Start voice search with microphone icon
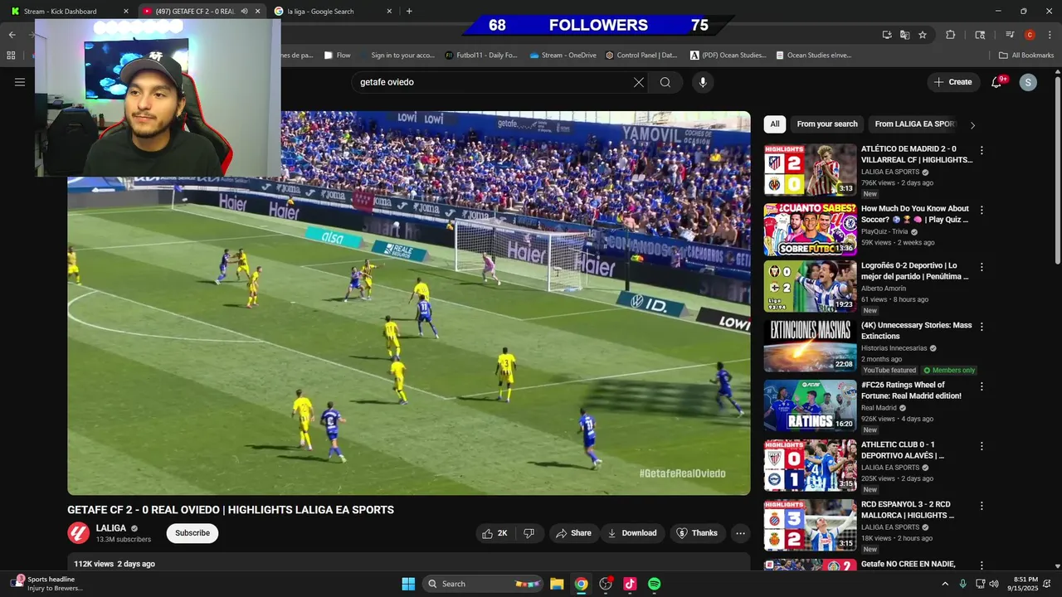 (x=703, y=82)
